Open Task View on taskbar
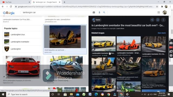The image size is (173, 97). coord(59,94)
